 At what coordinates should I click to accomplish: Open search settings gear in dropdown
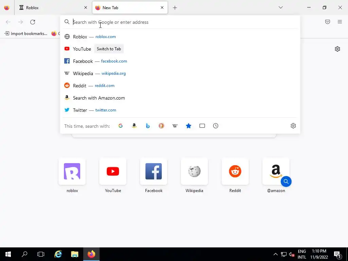pyautogui.click(x=293, y=126)
